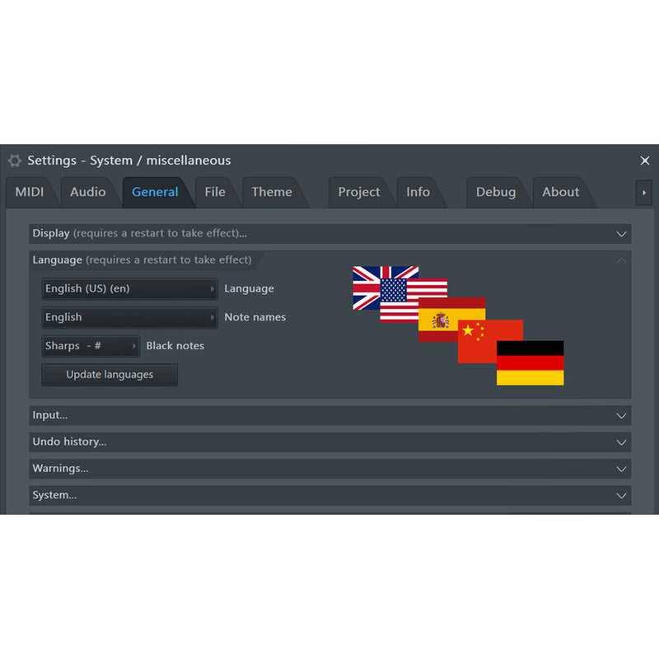Close the Settings window
The image size is (659, 659).
pyautogui.click(x=645, y=161)
